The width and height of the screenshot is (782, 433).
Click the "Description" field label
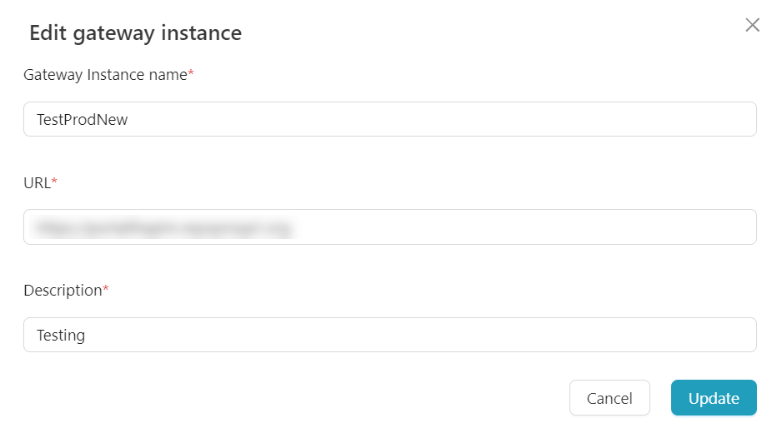[x=63, y=291]
